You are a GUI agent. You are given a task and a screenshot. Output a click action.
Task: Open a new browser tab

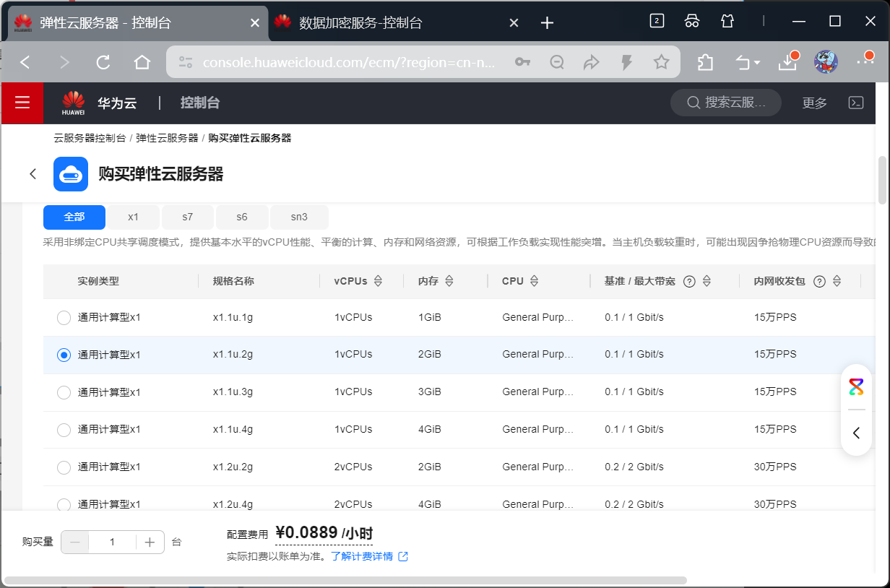[547, 23]
